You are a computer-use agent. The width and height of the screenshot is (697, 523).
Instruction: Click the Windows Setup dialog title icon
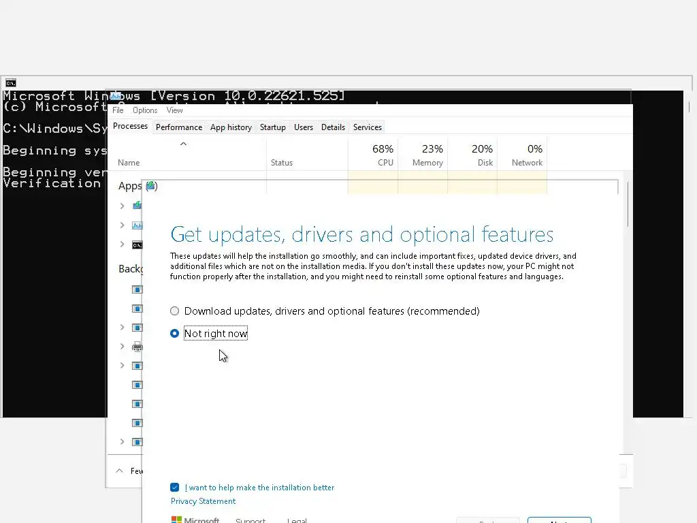pyautogui.click(x=151, y=185)
